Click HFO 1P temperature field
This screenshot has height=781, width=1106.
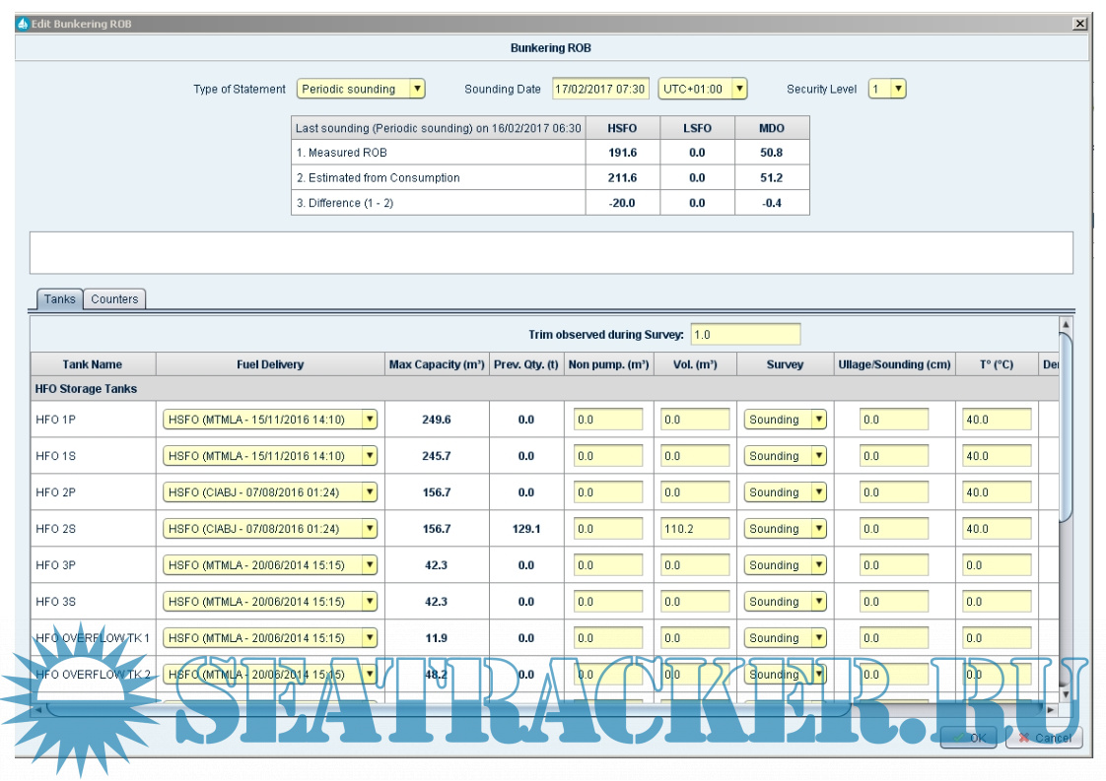click(x=996, y=420)
